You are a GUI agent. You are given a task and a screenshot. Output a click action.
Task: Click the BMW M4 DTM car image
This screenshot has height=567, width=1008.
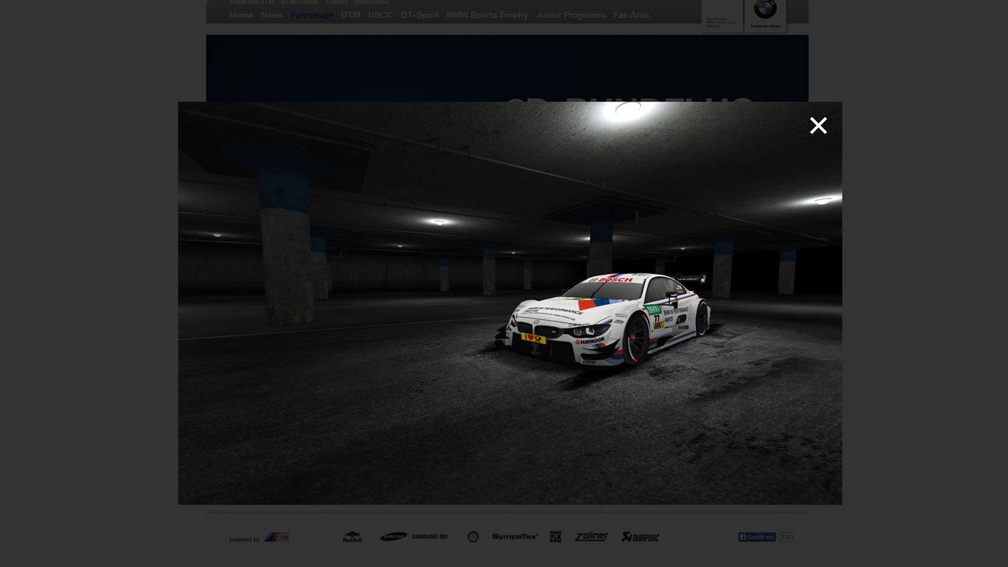pos(510,303)
